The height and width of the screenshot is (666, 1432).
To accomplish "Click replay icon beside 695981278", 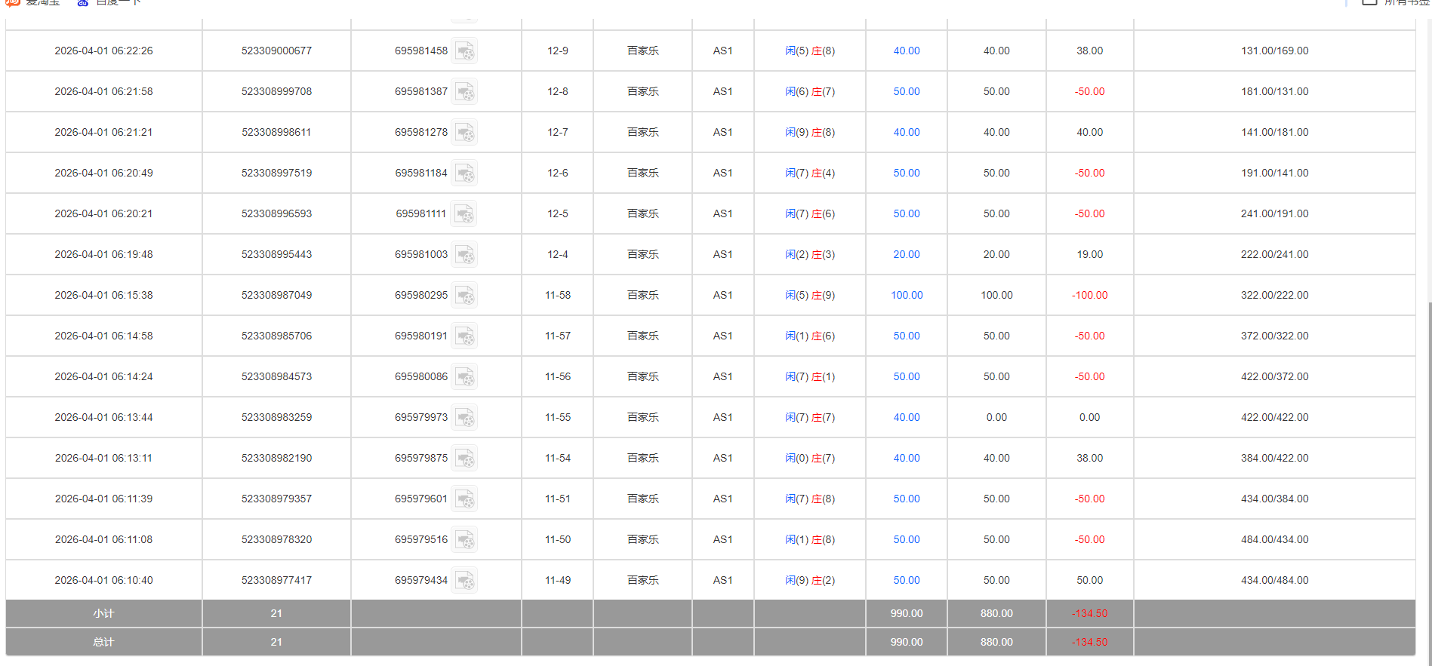I will (x=464, y=133).
